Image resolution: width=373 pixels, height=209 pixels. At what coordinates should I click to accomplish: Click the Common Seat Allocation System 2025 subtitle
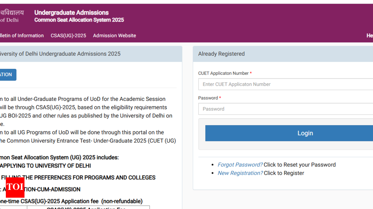(x=79, y=20)
